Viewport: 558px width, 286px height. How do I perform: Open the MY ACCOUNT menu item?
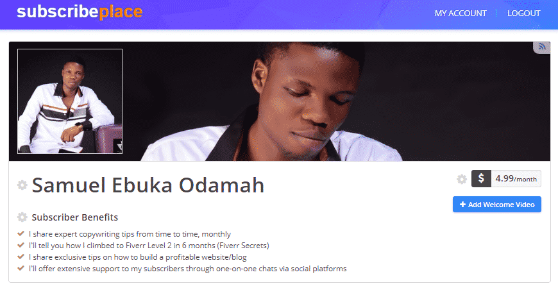pyautogui.click(x=461, y=13)
